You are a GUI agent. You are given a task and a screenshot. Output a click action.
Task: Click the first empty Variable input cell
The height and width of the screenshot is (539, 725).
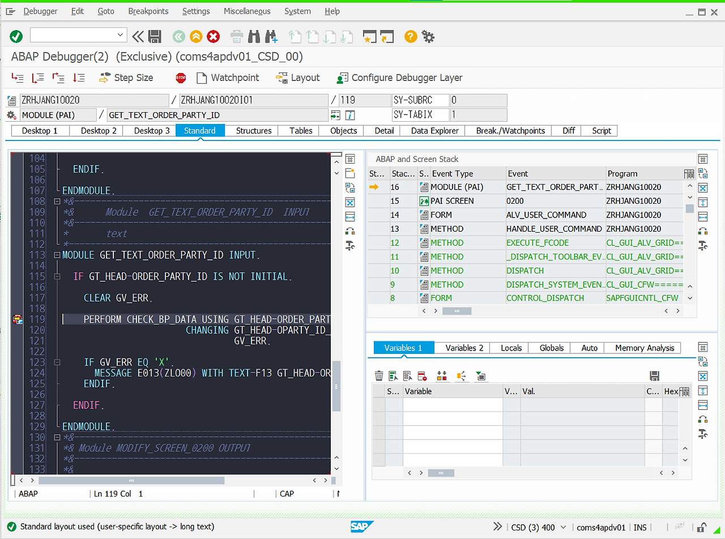pos(453,405)
